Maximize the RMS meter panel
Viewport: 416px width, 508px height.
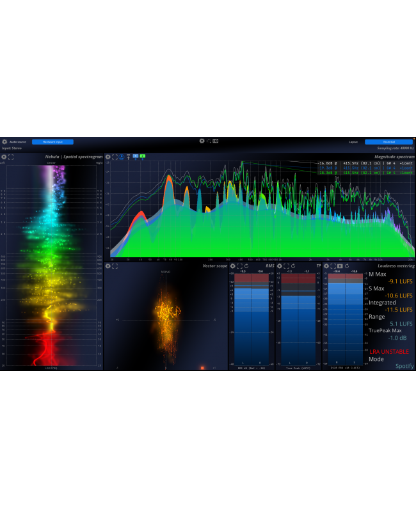point(239,266)
